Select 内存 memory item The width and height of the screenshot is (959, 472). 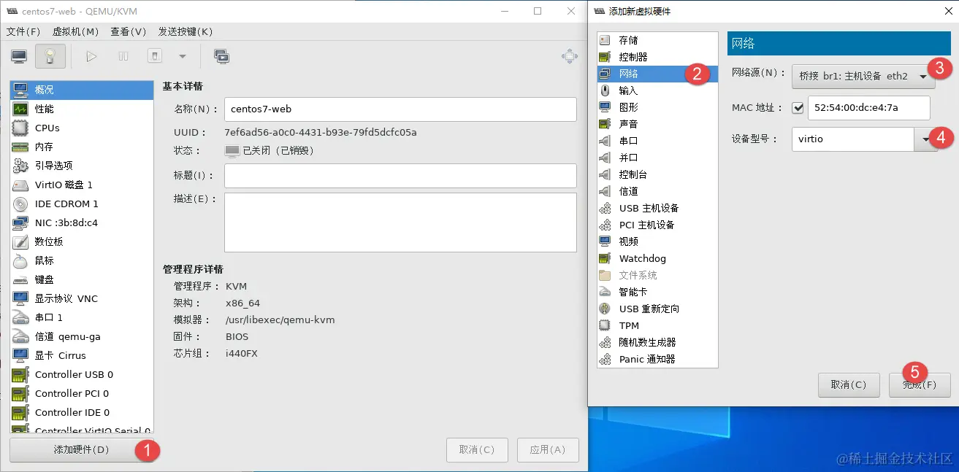82,147
